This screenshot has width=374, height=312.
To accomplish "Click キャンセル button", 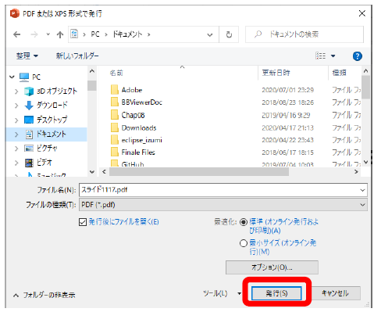I will tap(335, 293).
